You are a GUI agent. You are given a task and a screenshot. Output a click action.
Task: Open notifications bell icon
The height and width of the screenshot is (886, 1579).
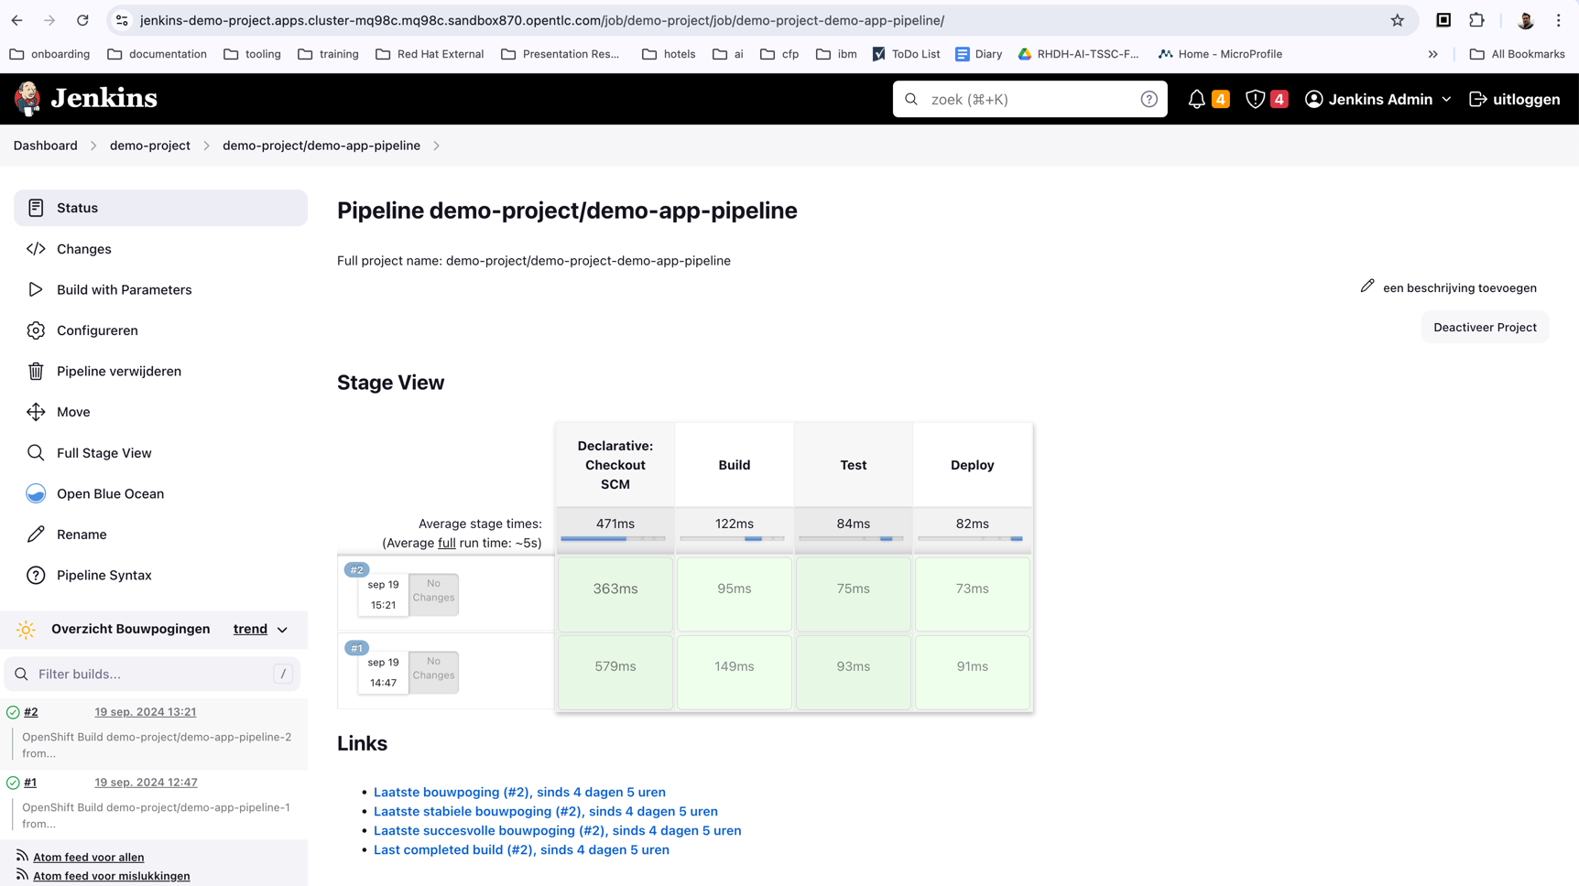pyautogui.click(x=1196, y=99)
